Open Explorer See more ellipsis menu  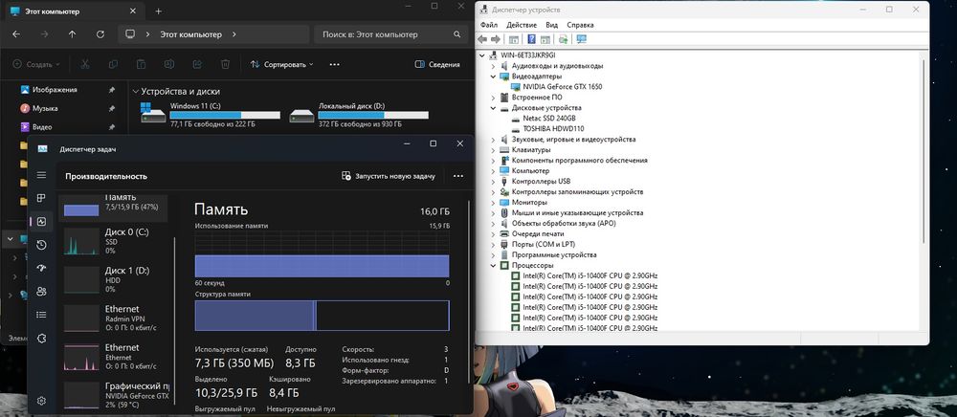(x=334, y=64)
